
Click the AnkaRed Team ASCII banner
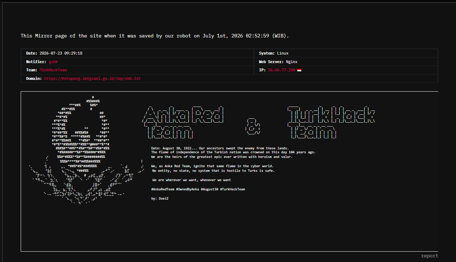[184, 122]
